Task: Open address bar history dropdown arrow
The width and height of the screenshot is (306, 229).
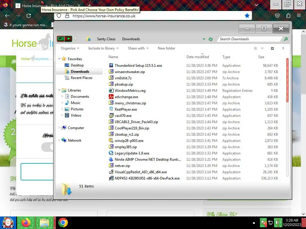Action: pyautogui.click(x=204, y=39)
